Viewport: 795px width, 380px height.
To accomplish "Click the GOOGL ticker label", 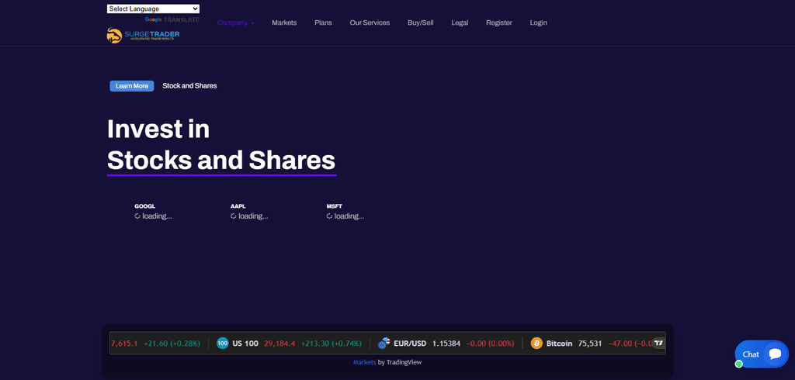I will click(x=144, y=207).
